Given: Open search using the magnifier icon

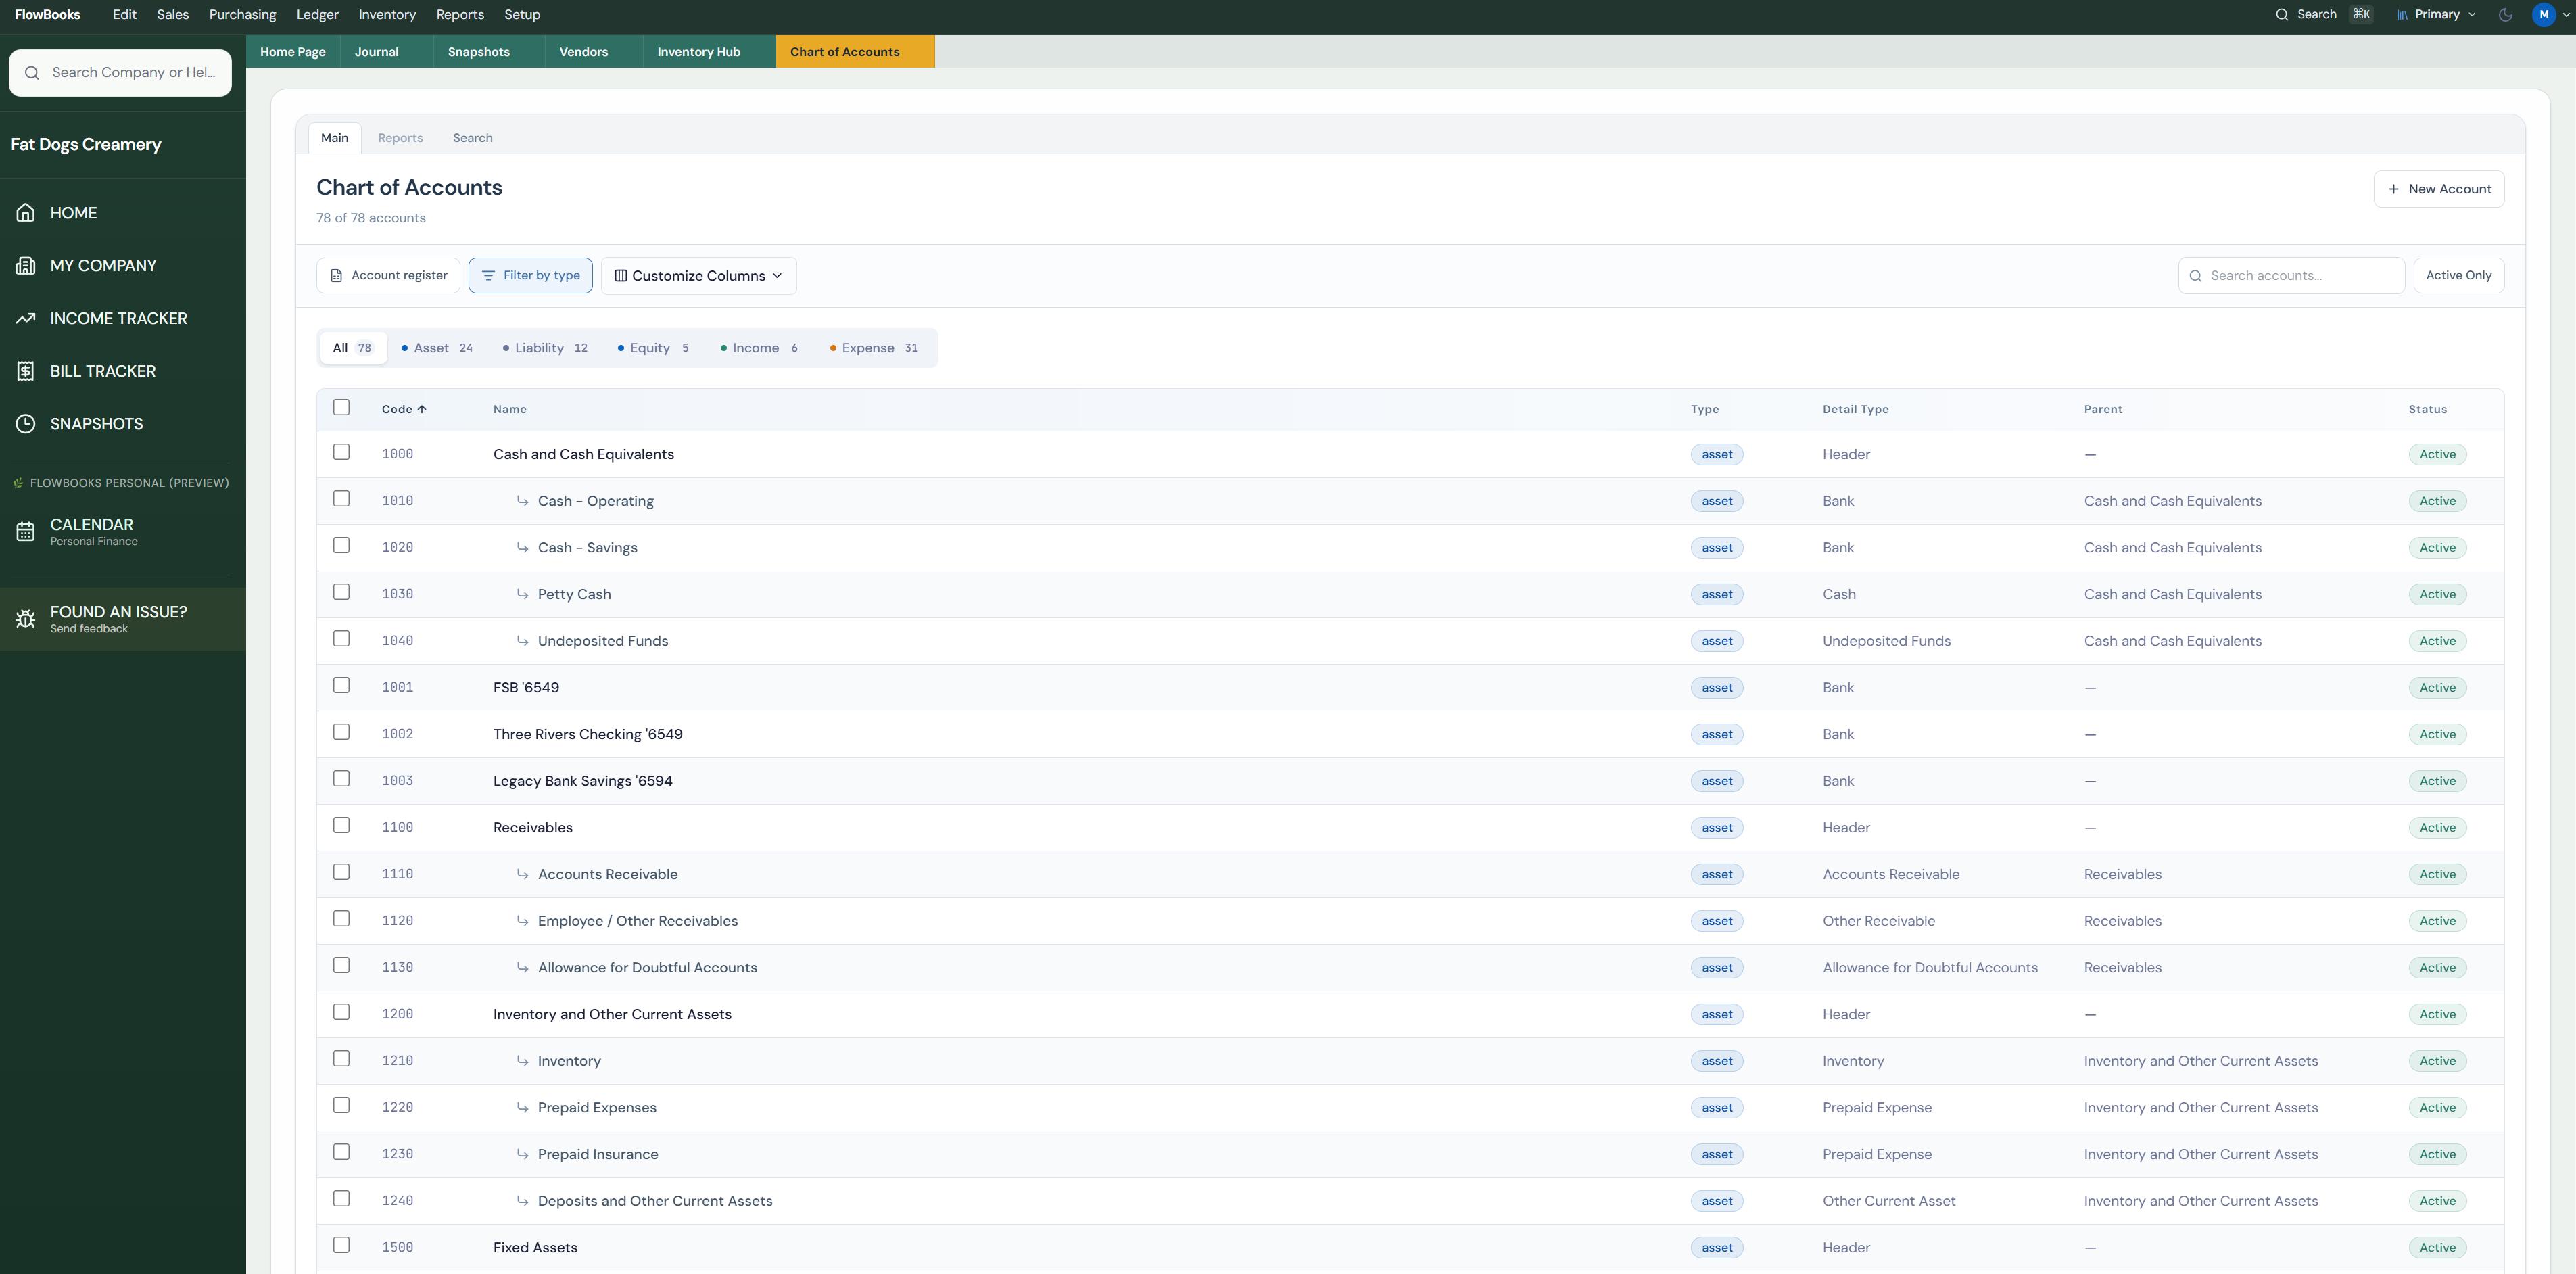Looking at the screenshot, I should click(x=2282, y=14).
